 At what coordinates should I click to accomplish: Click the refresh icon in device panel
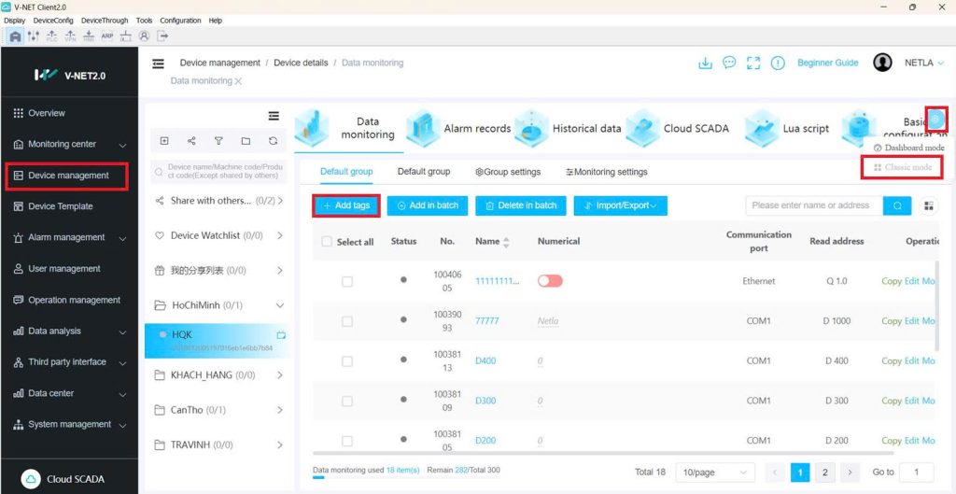pyautogui.click(x=273, y=141)
